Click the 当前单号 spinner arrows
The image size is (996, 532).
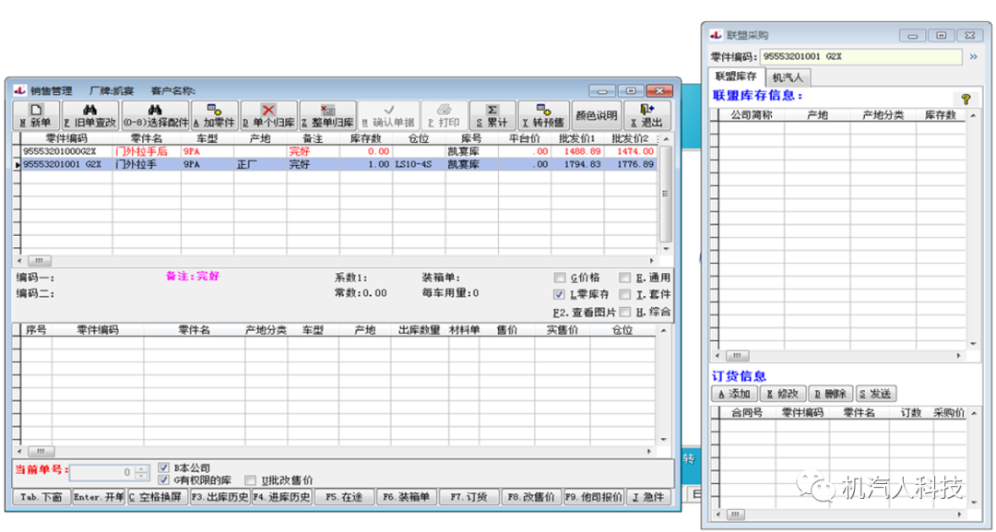(141, 473)
